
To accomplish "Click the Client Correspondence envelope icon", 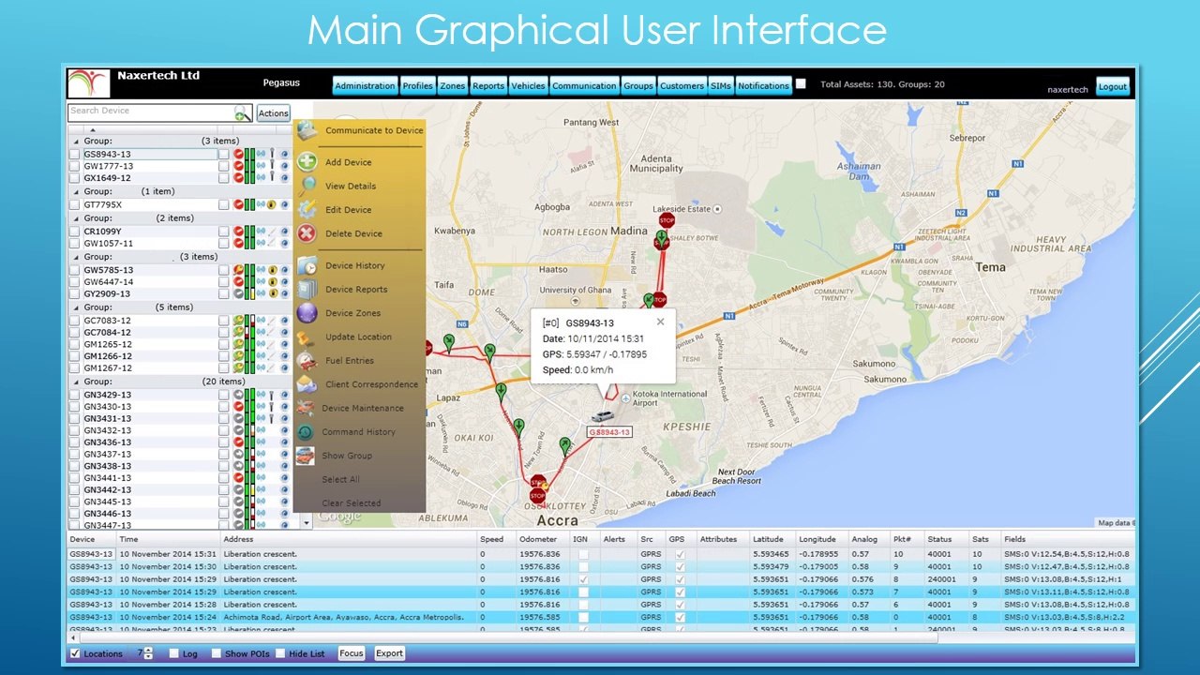I will click(x=307, y=384).
